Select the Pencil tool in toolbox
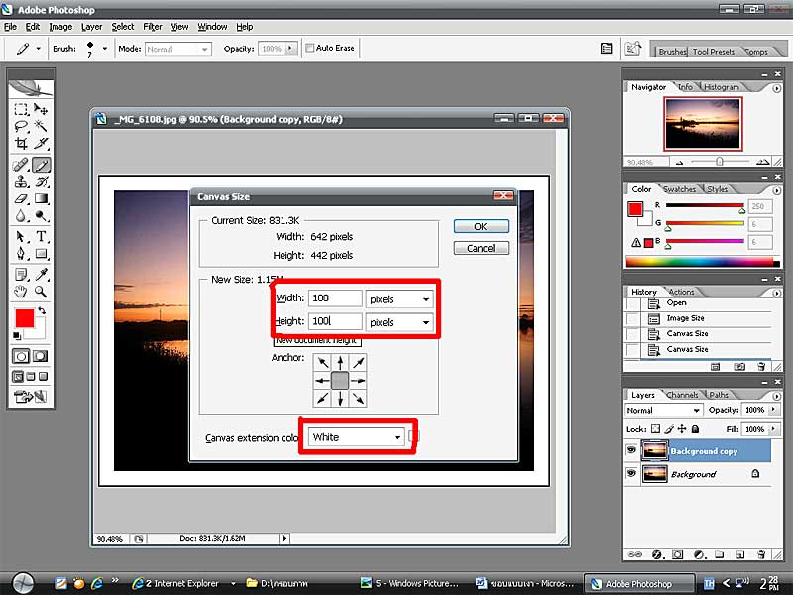793x595 pixels. 41,165
